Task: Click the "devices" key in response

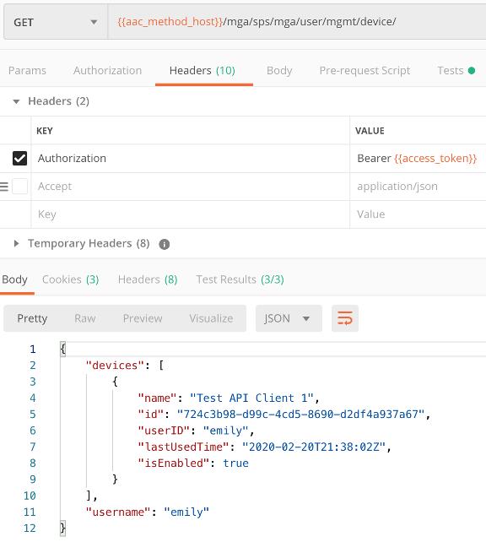Action: pyautogui.click(x=115, y=366)
